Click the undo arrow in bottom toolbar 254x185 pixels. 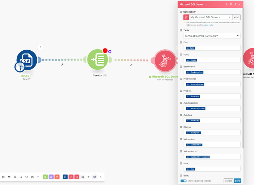pos(27,177)
